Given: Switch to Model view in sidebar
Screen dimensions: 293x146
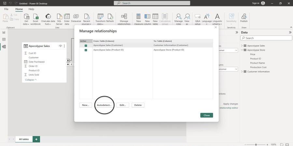Looking at the screenshot, I should coord(4,47).
